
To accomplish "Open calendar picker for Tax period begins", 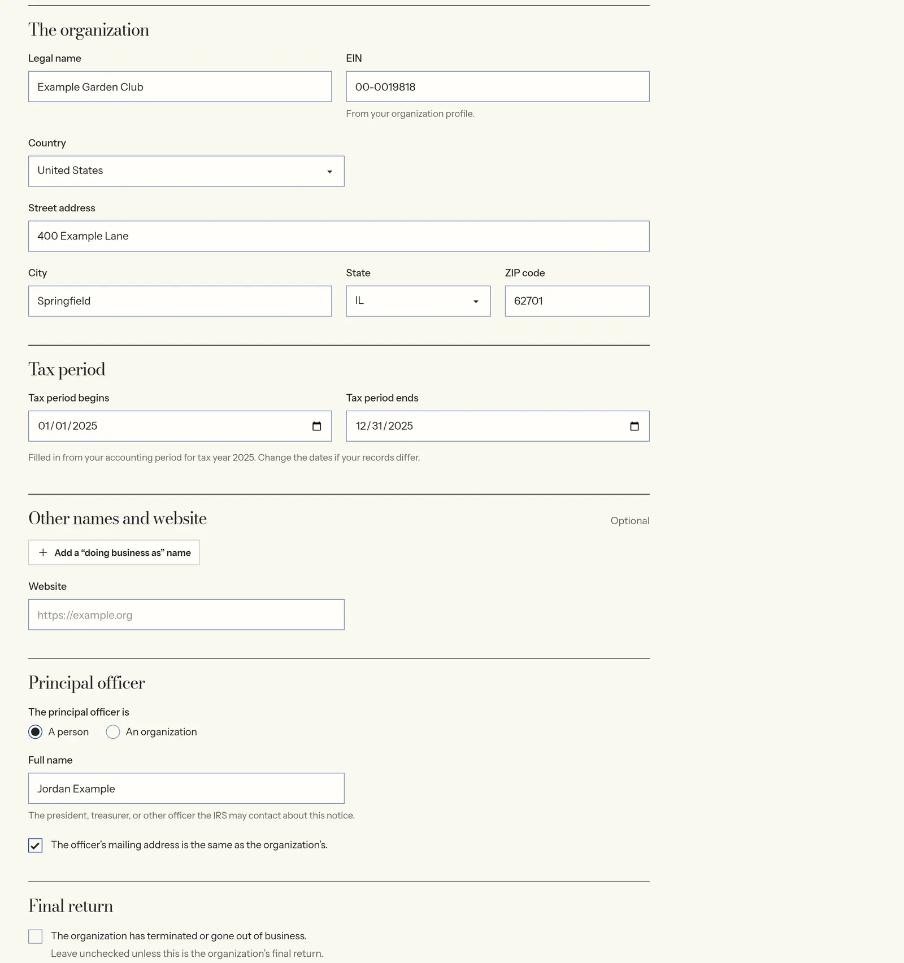I will [316, 426].
